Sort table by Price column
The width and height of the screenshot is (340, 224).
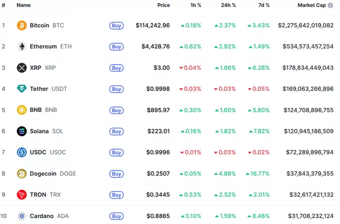tap(164, 5)
